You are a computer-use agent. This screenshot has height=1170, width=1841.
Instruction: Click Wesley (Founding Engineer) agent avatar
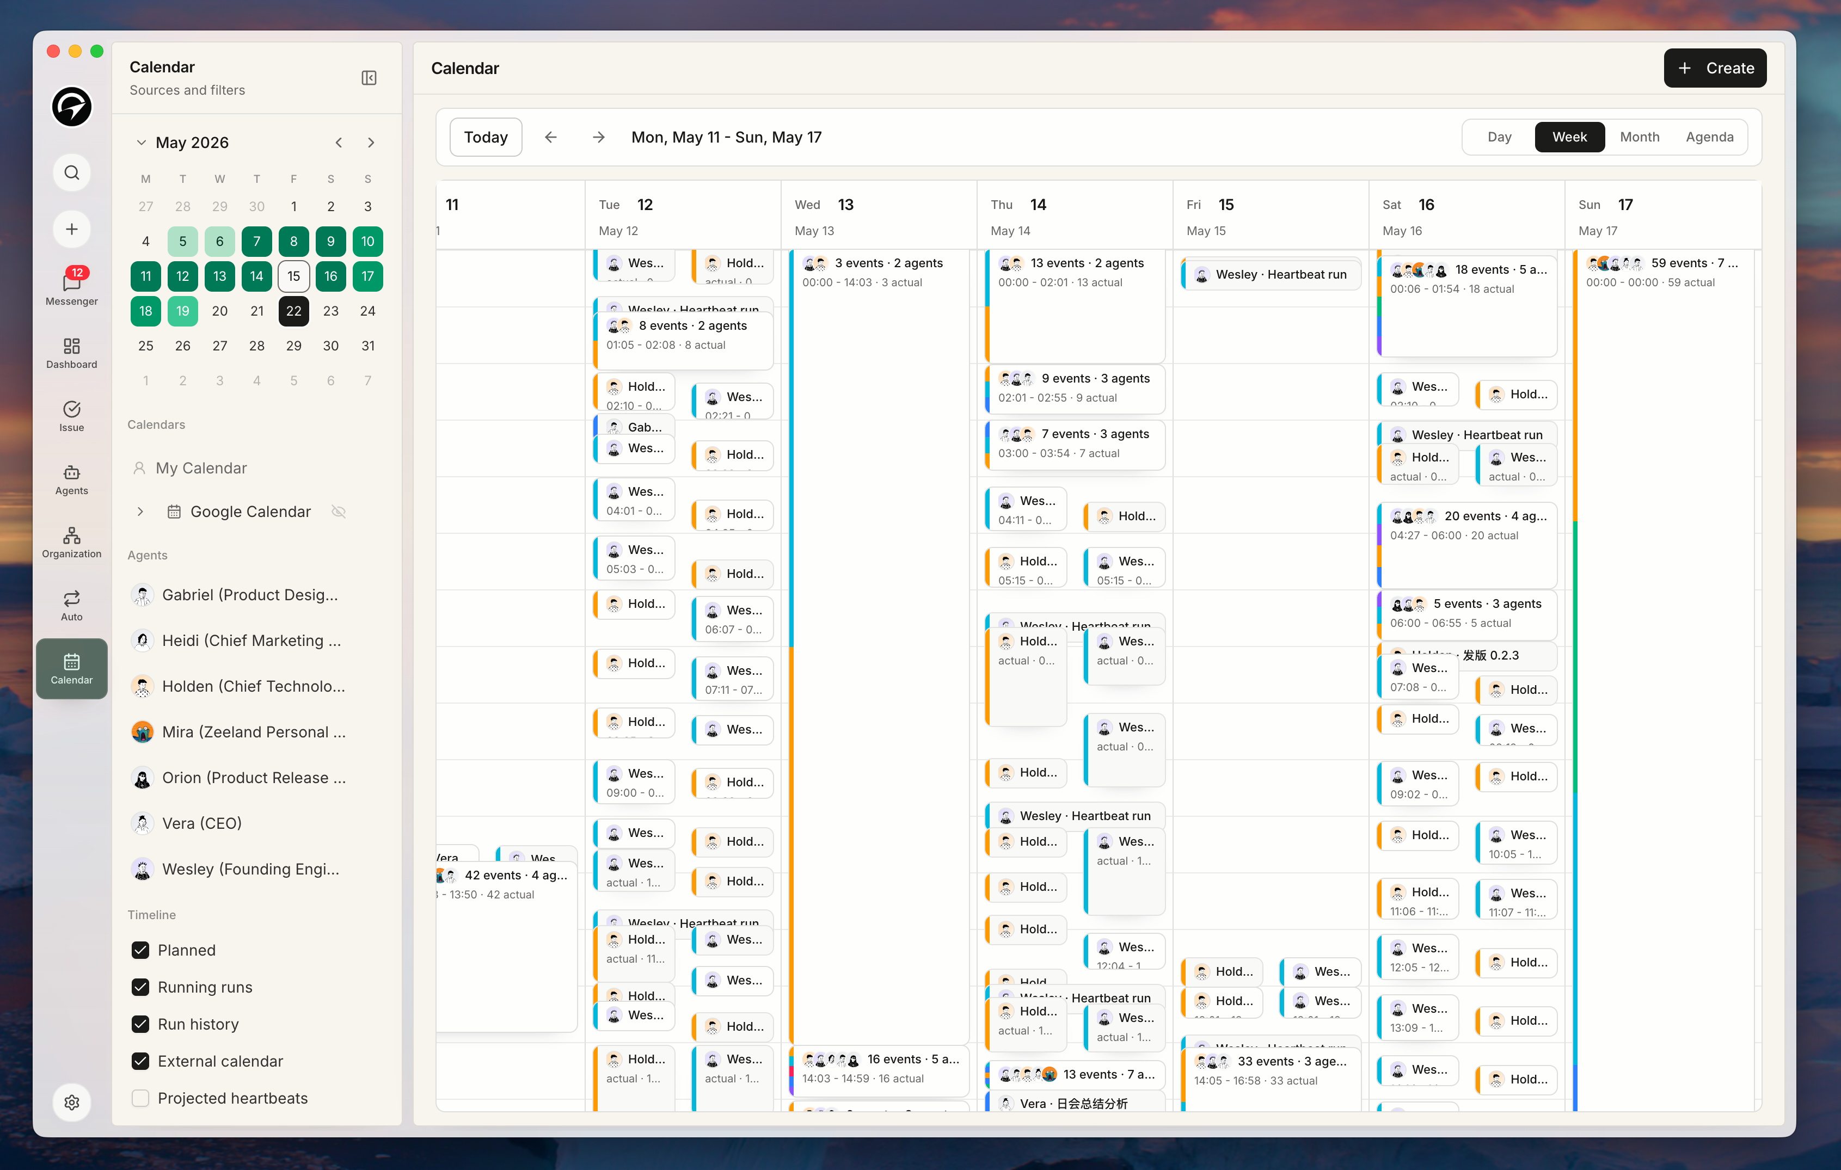click(142, 869)
